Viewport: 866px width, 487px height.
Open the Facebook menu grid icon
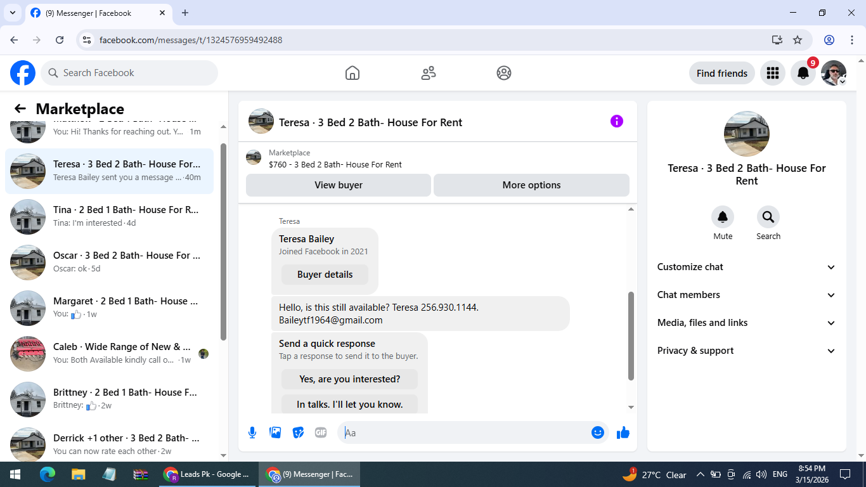point(772,73)
